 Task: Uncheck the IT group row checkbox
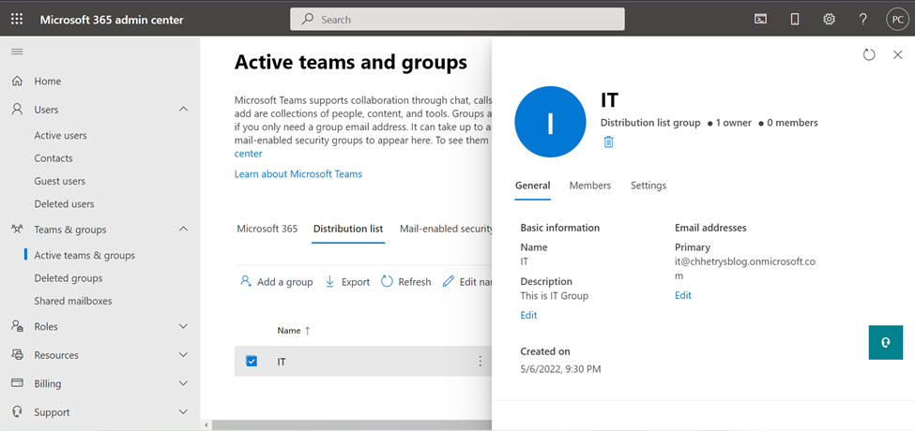pos(252,361)
